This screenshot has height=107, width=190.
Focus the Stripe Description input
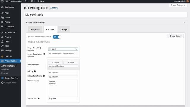63,53
